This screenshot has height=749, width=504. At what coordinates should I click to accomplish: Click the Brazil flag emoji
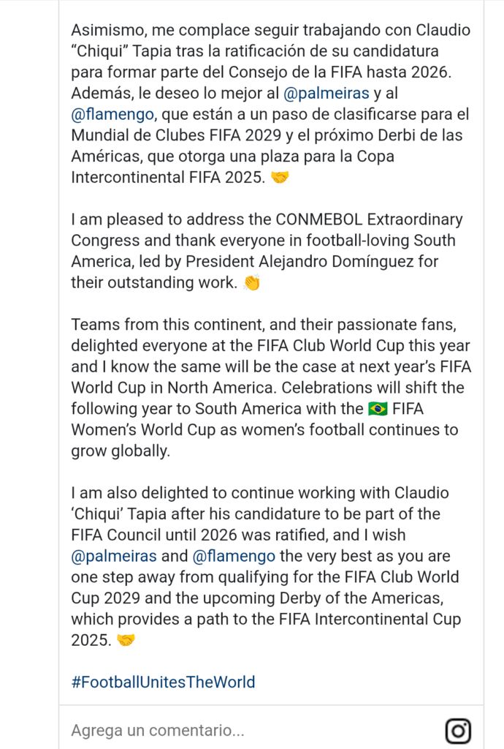[378, 409]
